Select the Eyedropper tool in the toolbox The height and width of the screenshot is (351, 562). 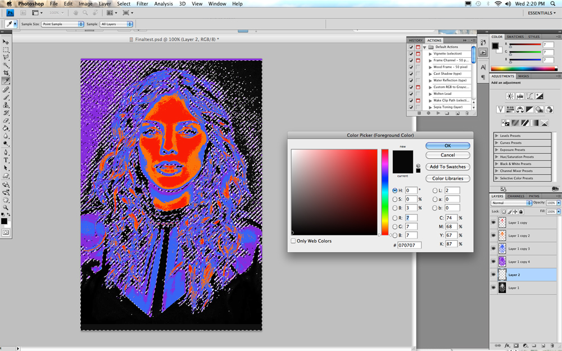click(x=6, y=81)
